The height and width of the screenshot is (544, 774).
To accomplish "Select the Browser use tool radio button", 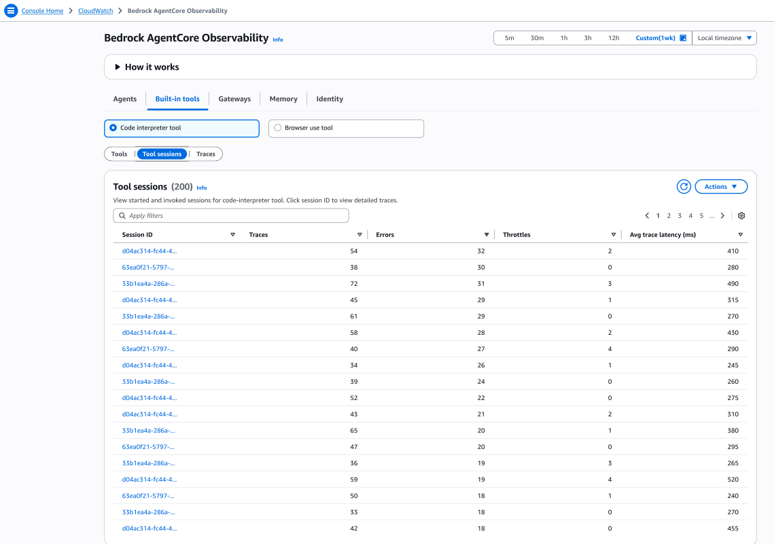I will 277,128.
